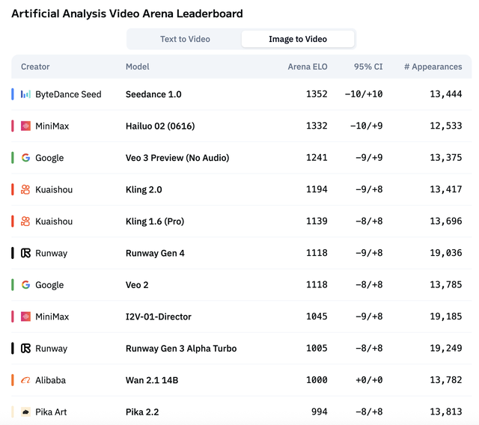Switch to the Text to Video tab

point(185,39)
